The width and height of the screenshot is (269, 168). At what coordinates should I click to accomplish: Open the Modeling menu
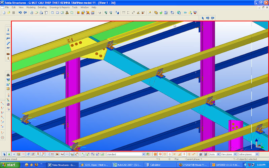coord(31,7)
